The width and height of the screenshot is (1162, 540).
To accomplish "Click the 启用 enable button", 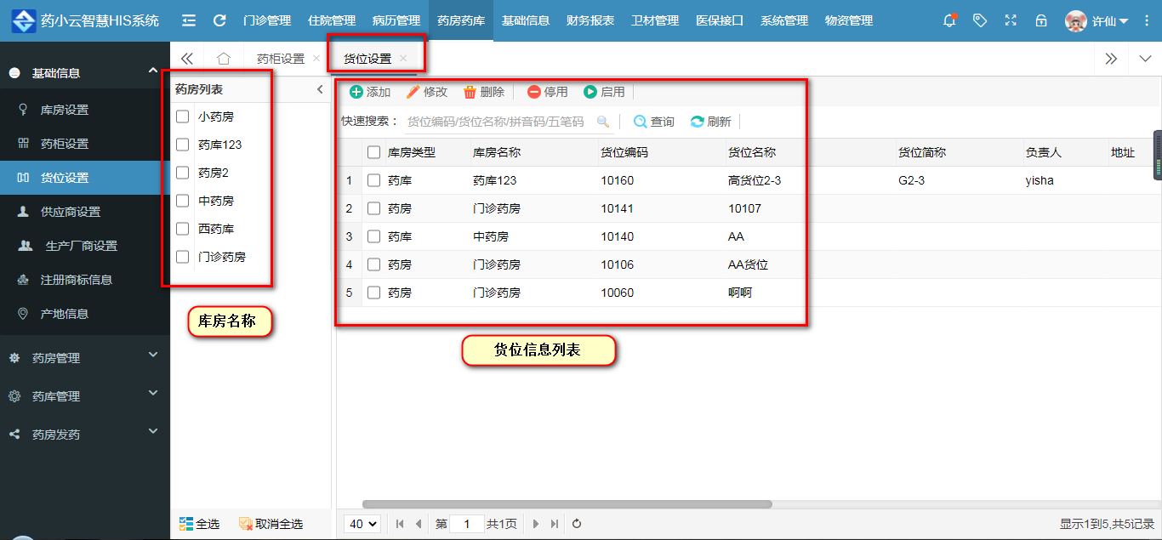I will click(605, 92).
